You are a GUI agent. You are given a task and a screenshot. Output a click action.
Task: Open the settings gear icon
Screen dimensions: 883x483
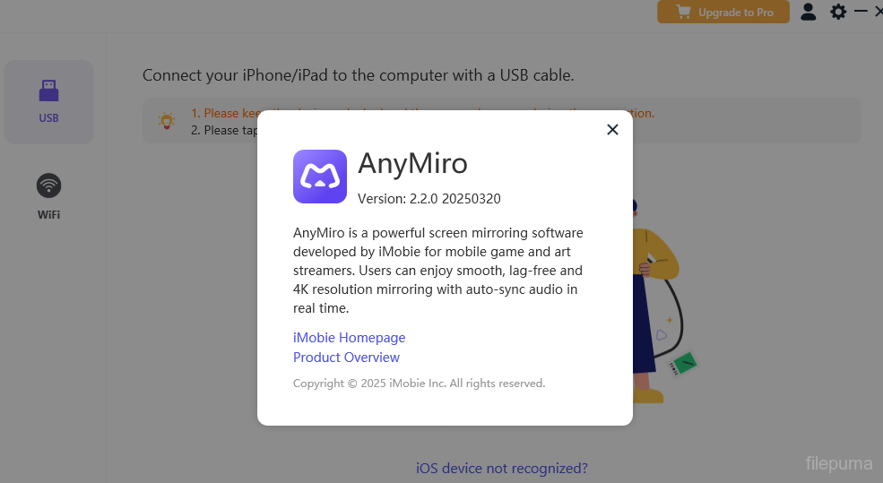pyautogui.click(x=838, y=12)
